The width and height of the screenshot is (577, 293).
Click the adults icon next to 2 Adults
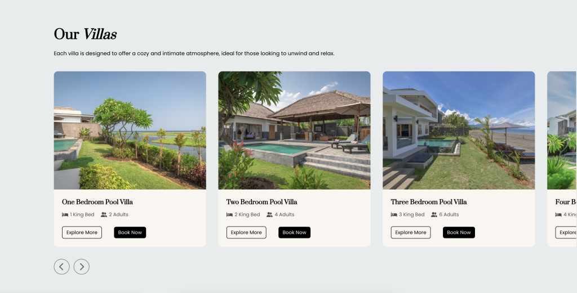pos(104,214)
